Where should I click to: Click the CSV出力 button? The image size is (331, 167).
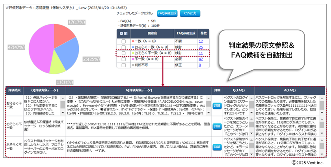click(190, 13)
